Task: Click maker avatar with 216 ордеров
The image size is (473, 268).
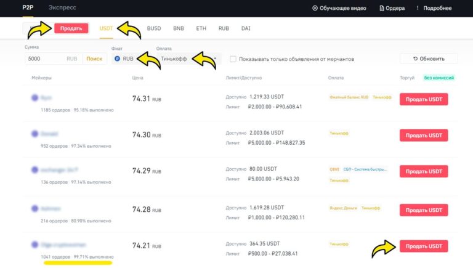Action: (34, 208)
